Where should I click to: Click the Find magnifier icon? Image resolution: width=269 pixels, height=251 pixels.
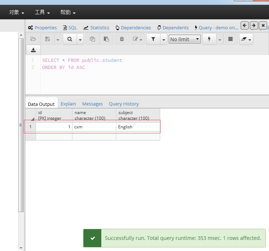[x=70, y=39]
